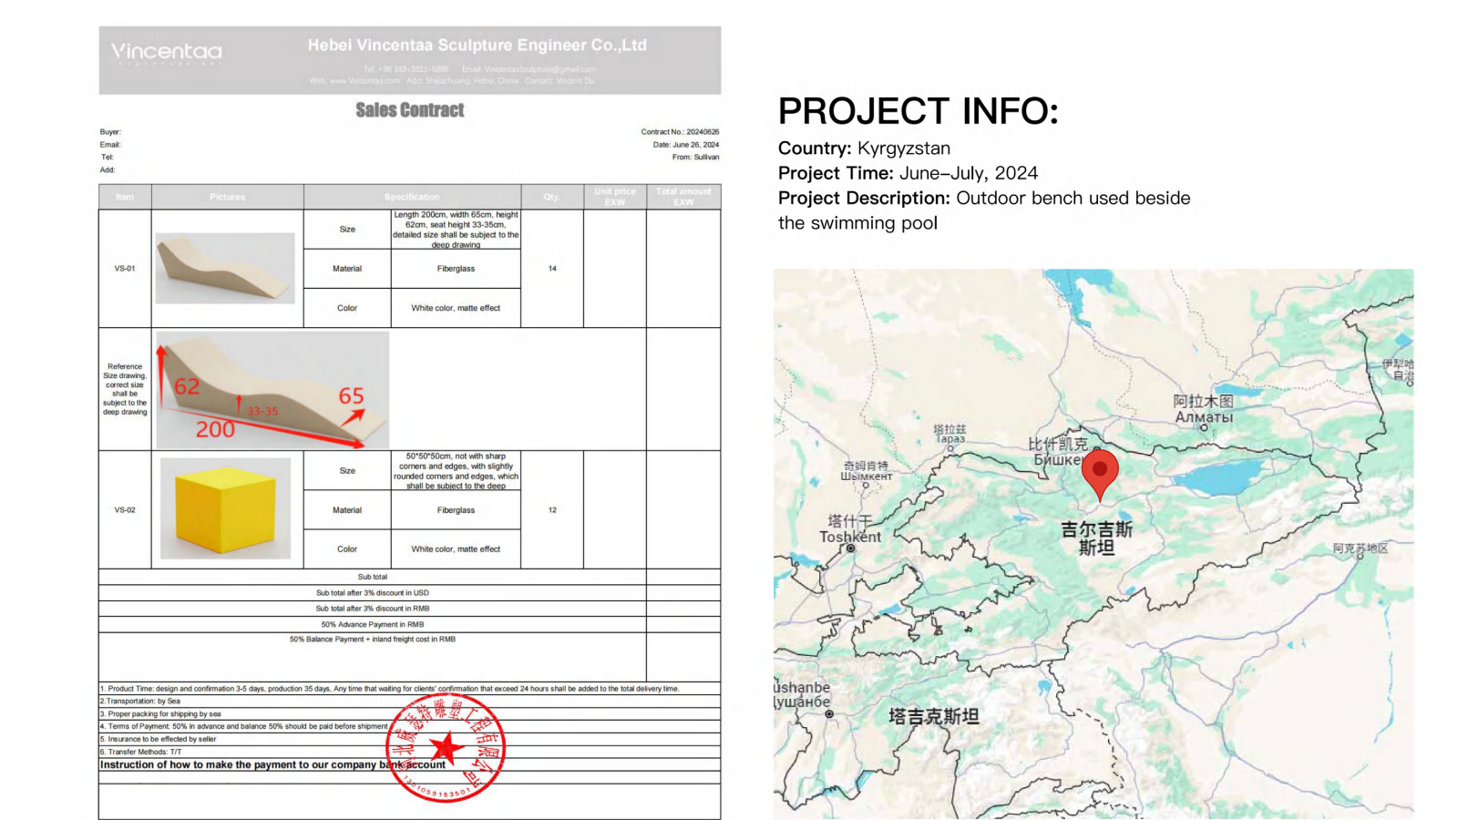Select the yellow cube product picture
This screenshot has width=1458, height=820.
(x=225, y=508)
